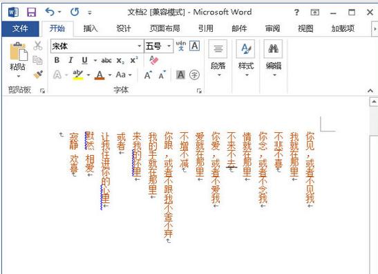The height and width of the screenshot is (274, 378).
Task: Cut selection with scissors icon
Action: 37,46
